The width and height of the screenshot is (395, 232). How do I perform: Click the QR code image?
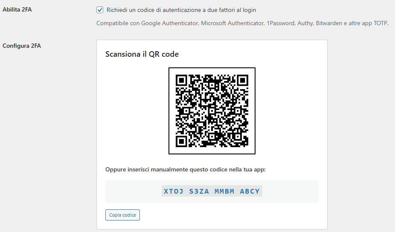tap(212, 111)
